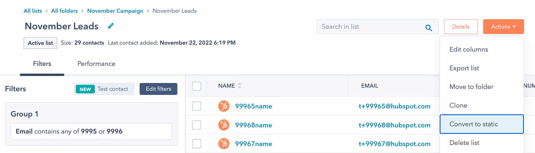Check the checkbox next to 99965name
The image size is (535, 153).
tap(197, 106)
